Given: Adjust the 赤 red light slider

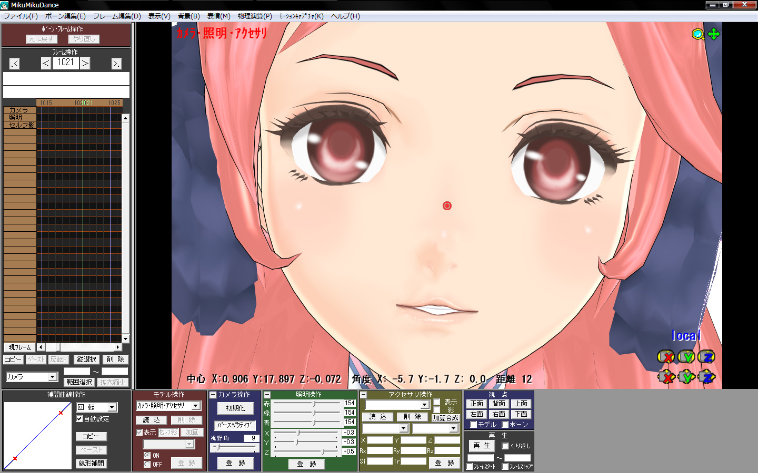Looking at the screenshot, I should (306, 404).
